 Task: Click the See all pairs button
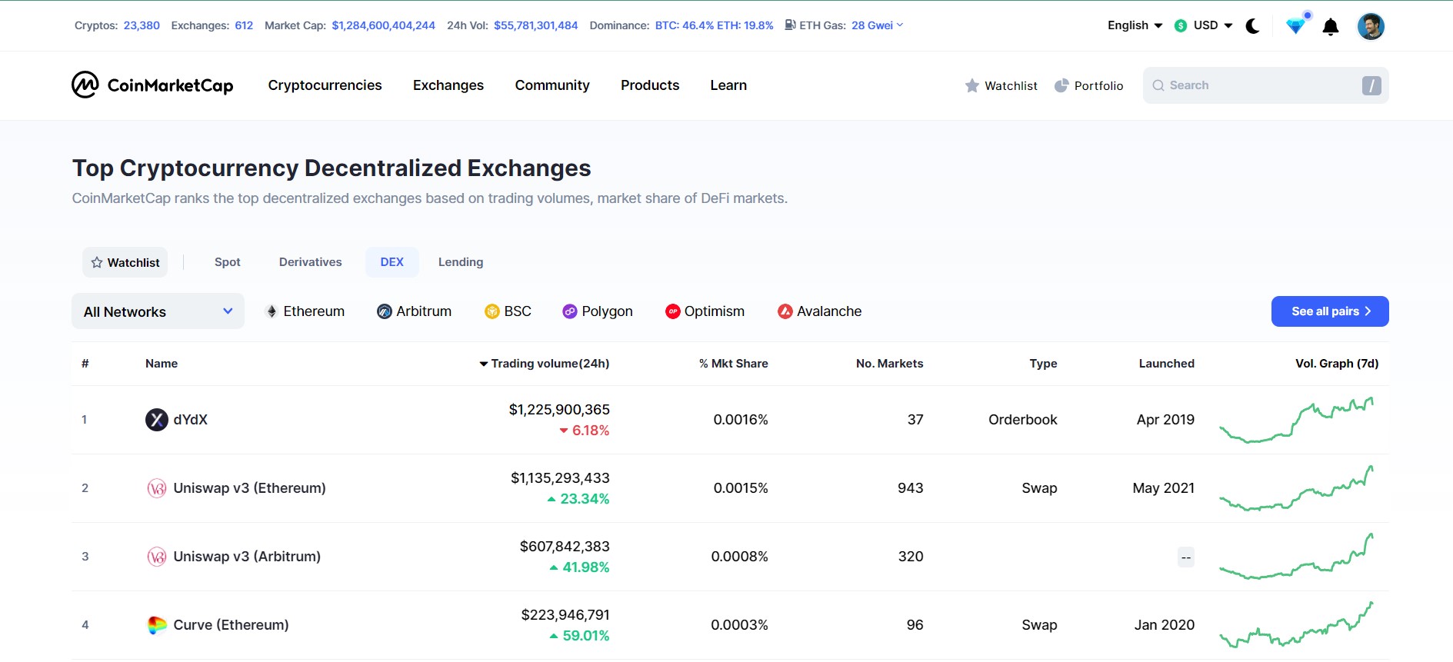coord(1330,311)
